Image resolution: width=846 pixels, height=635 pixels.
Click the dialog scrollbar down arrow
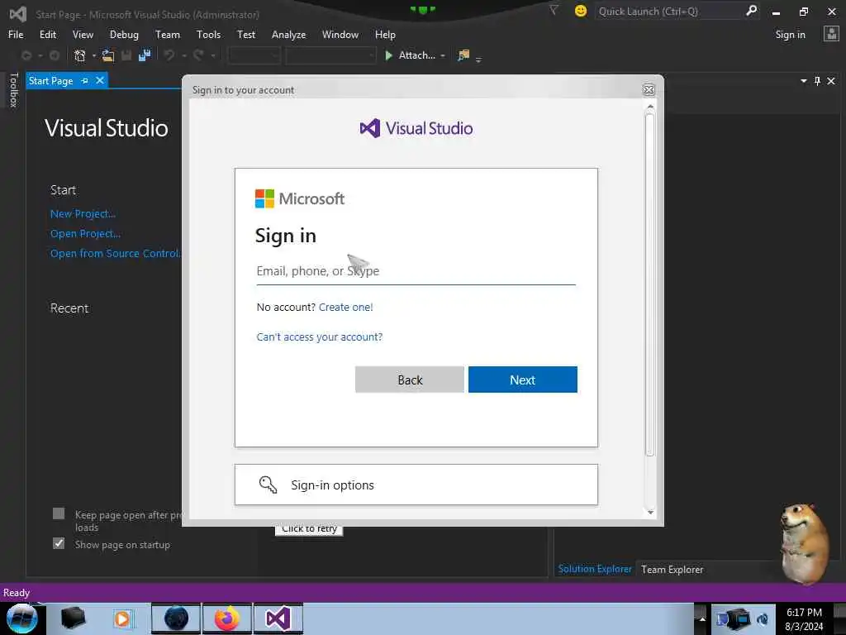point(650,512)
